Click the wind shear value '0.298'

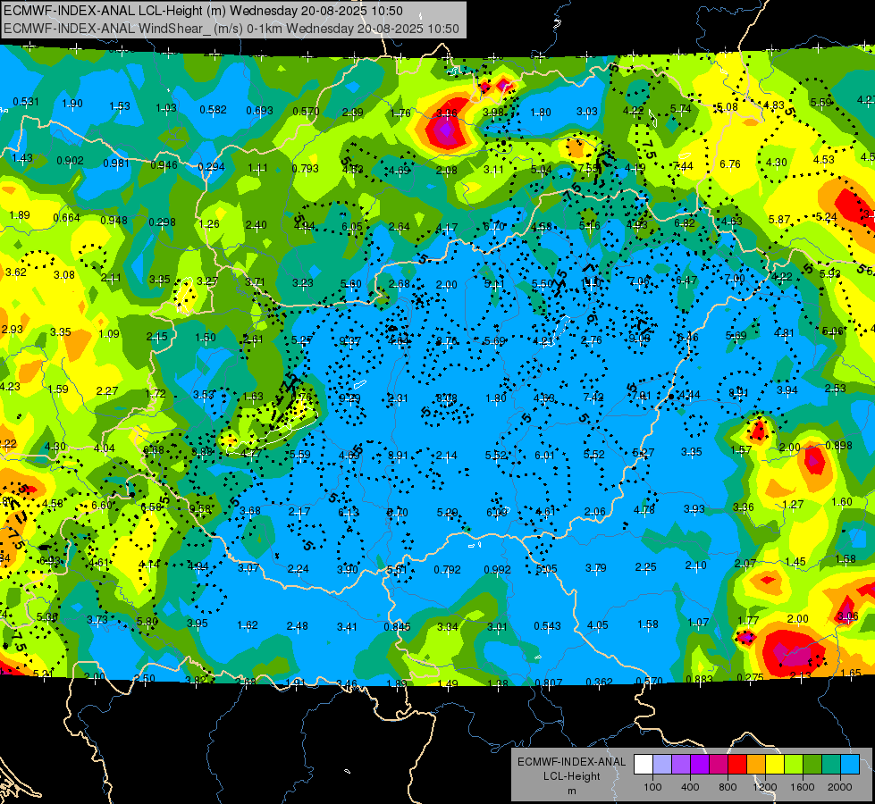tap(162, 222)
